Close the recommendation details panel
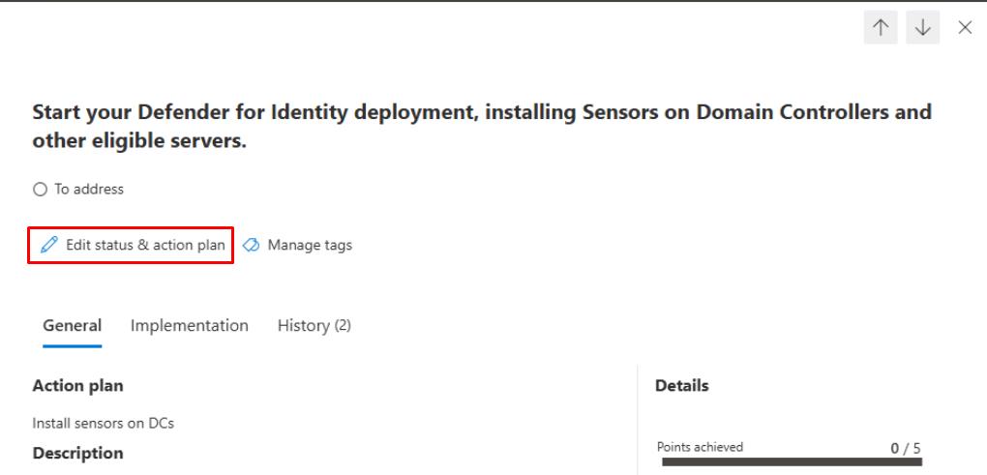987x475 pixels. point(965,28)
